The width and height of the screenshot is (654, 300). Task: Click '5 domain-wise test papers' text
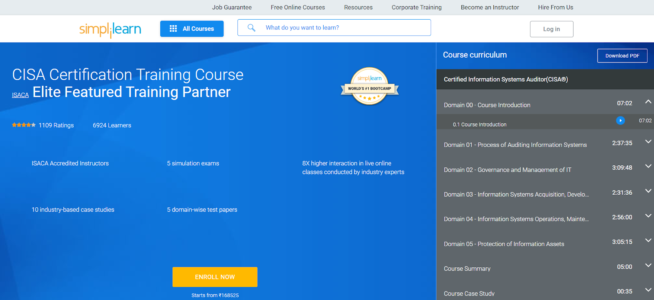point(202,210)
